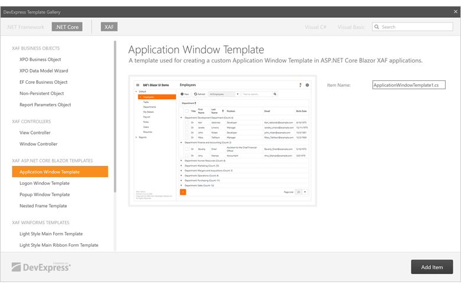
Task: Select Popup Window Template
Action: [x=45, y=195]
